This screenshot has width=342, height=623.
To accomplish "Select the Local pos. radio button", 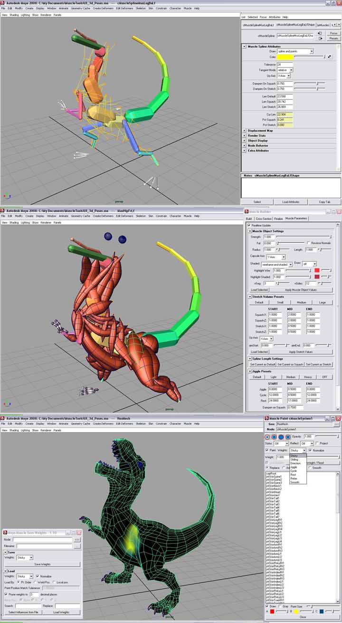I will 54,582.
